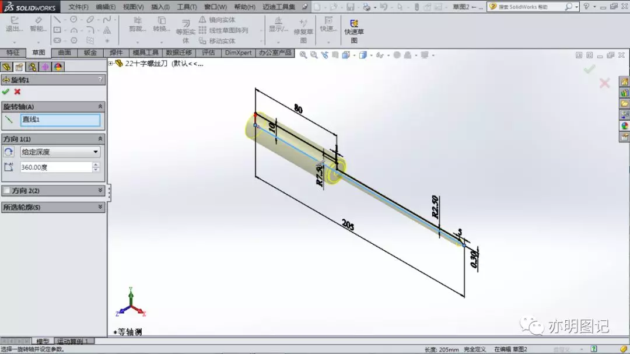The image size is (630, 354).
Task: Expand the 所选轮廓(S) section
Action: click(x=100, y=207)
